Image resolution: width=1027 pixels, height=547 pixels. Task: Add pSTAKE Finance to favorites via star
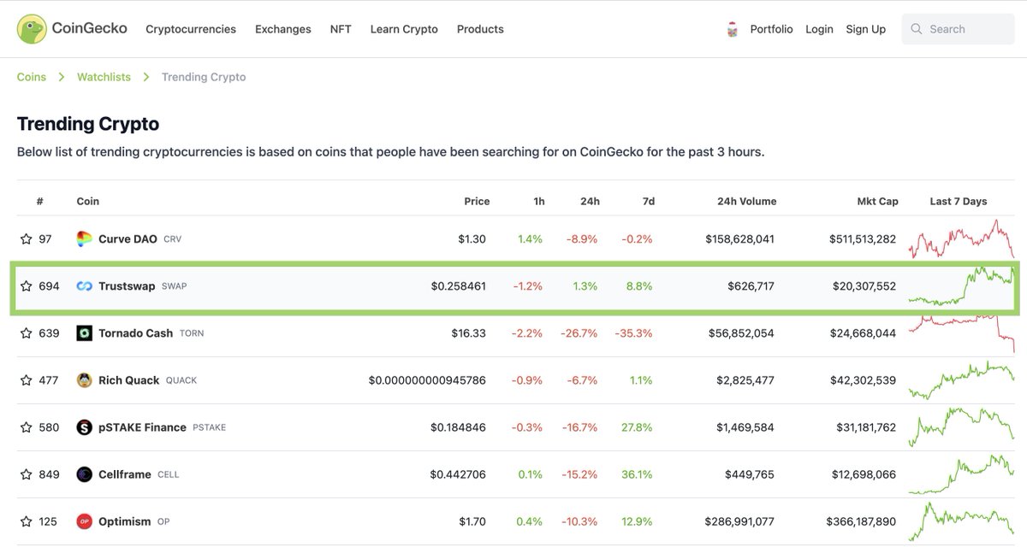coord(26,427)
